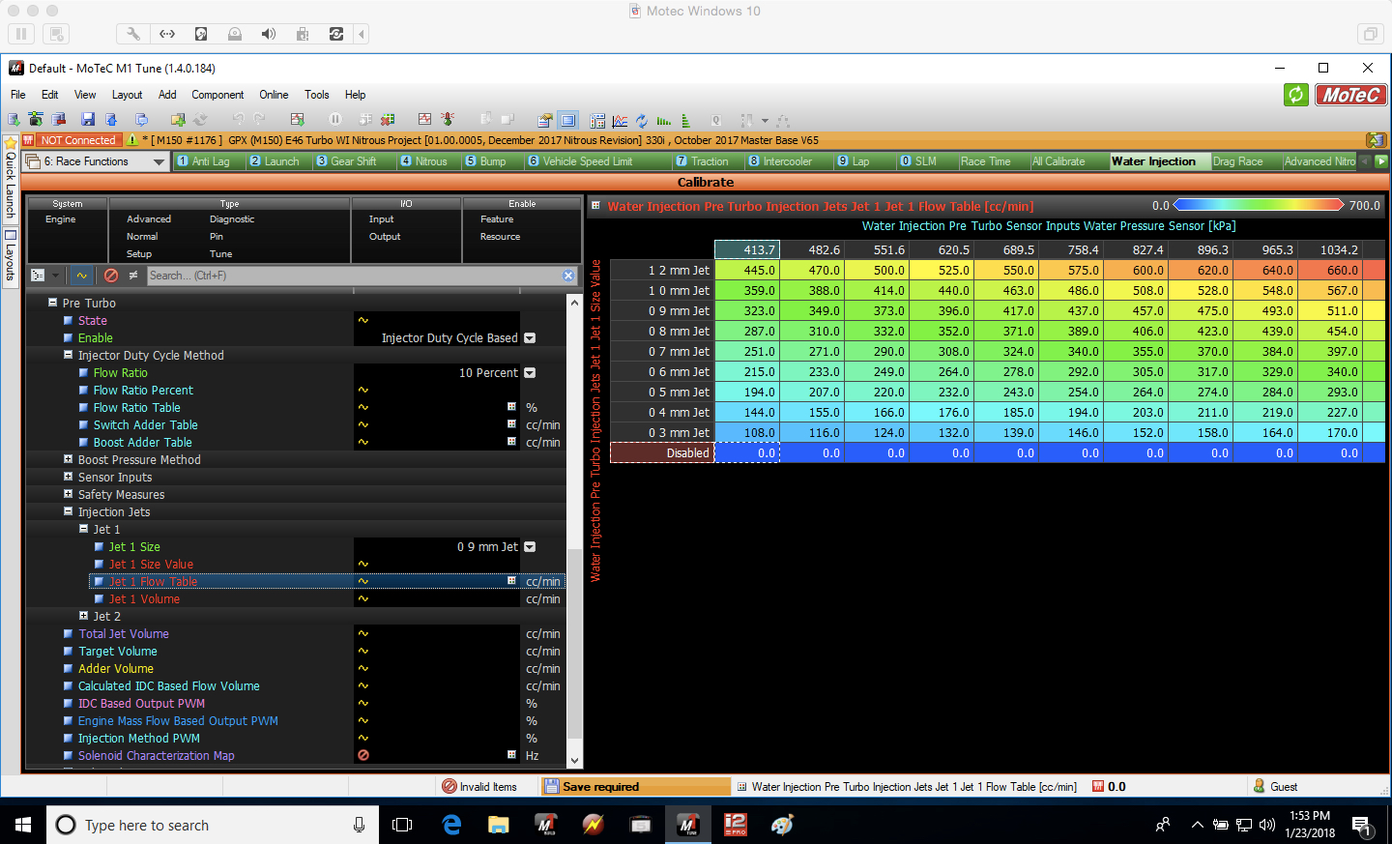Click the green ascending bar chart toolbar icon
The height and width of the screenshot is (844, 1392).
pos(663,121)
